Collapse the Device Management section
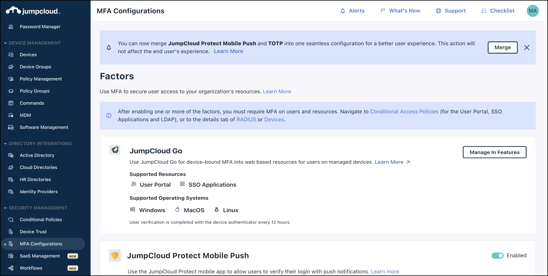Image resolution: width=548 pixels, height=276 pixels. (x=5, y=43)
